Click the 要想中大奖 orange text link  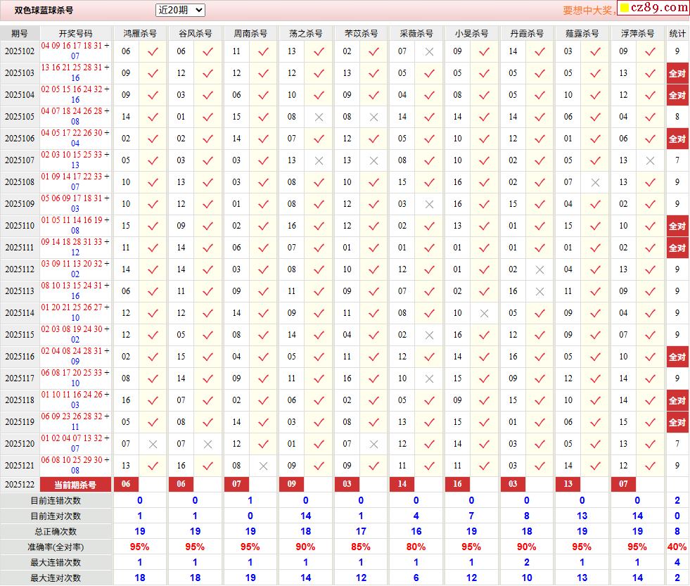589,11
